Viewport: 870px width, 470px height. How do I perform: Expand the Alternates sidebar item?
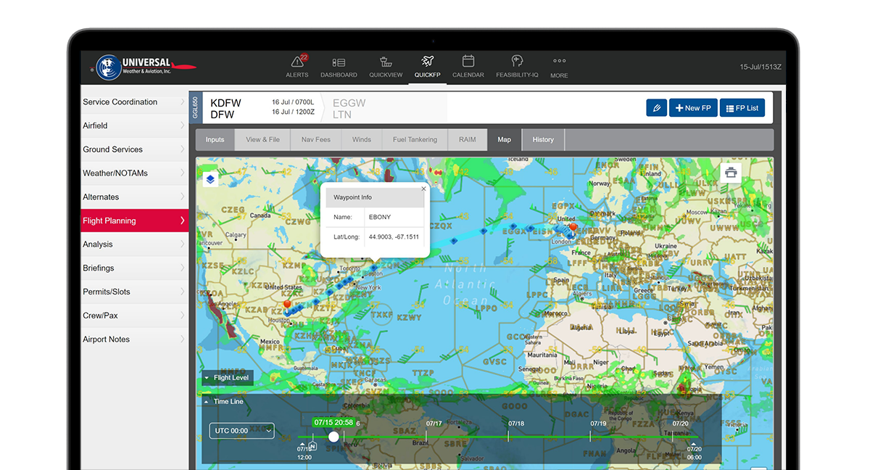pos(134,197)
